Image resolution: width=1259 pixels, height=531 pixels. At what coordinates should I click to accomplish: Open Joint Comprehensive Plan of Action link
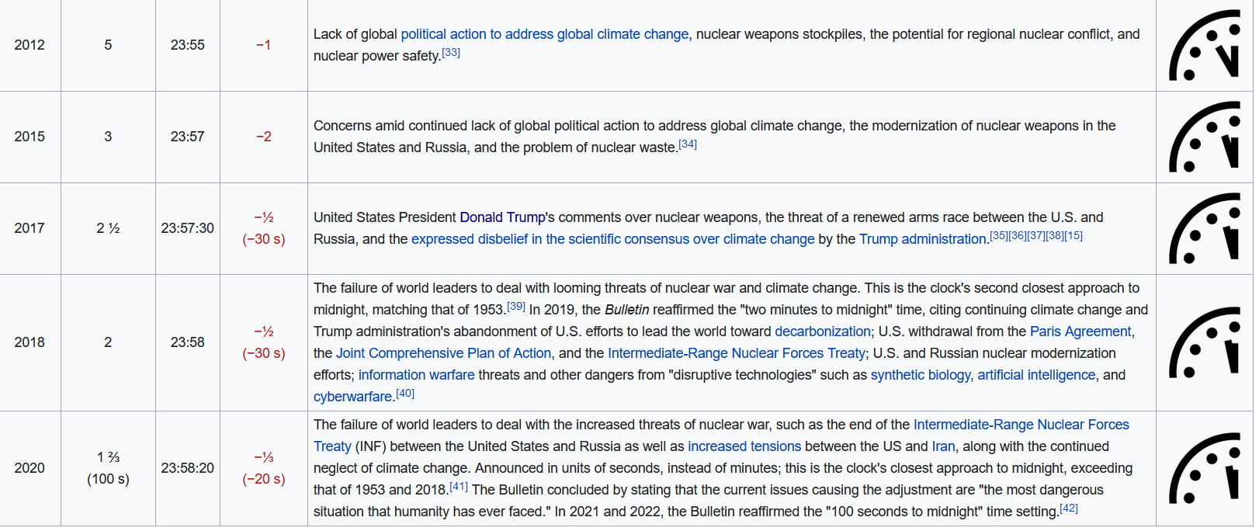(444, 353)
